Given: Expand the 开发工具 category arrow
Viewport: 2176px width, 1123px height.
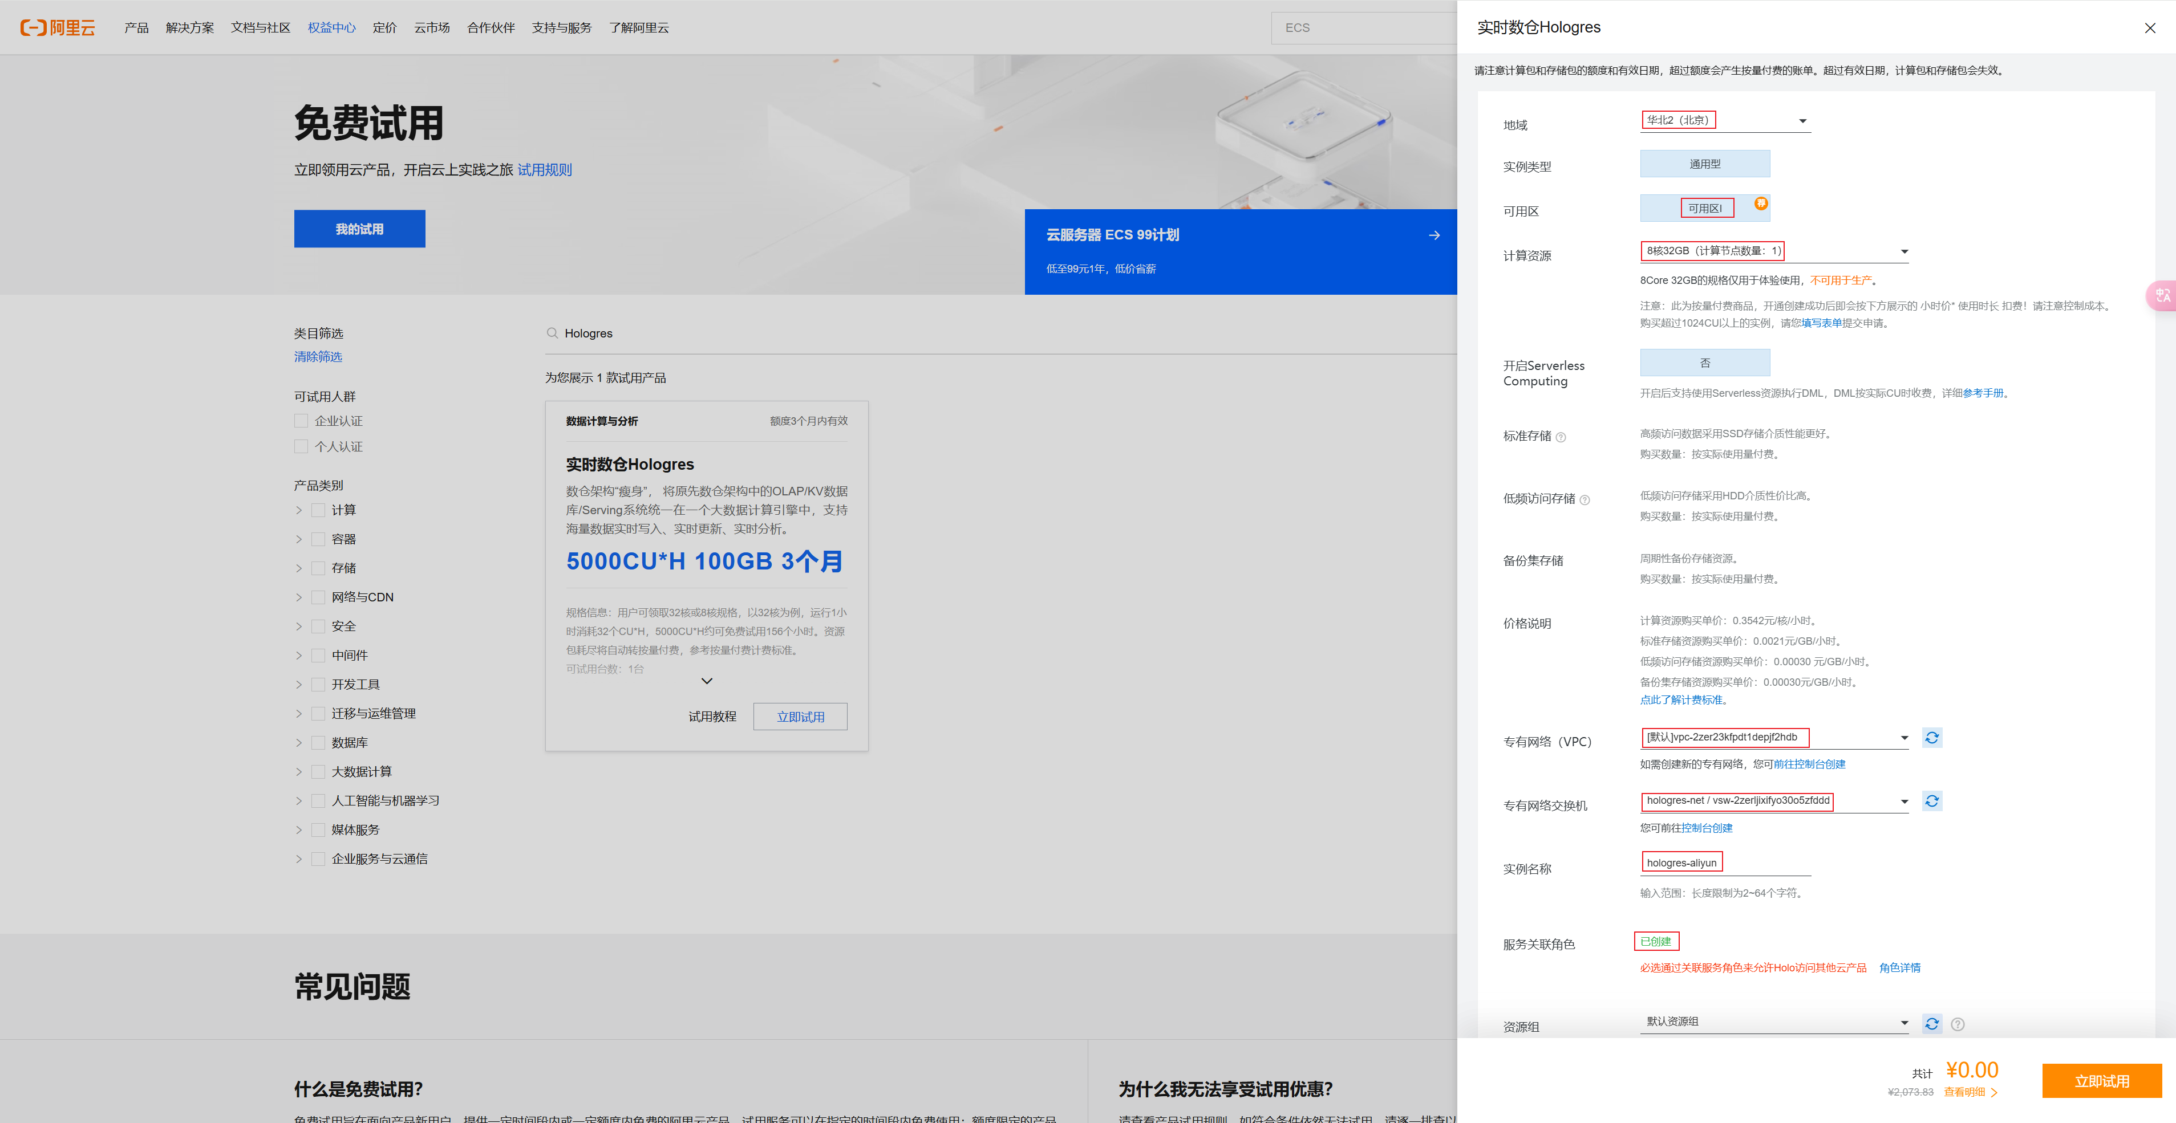Looking at the screenshot, I should [299, 685].
